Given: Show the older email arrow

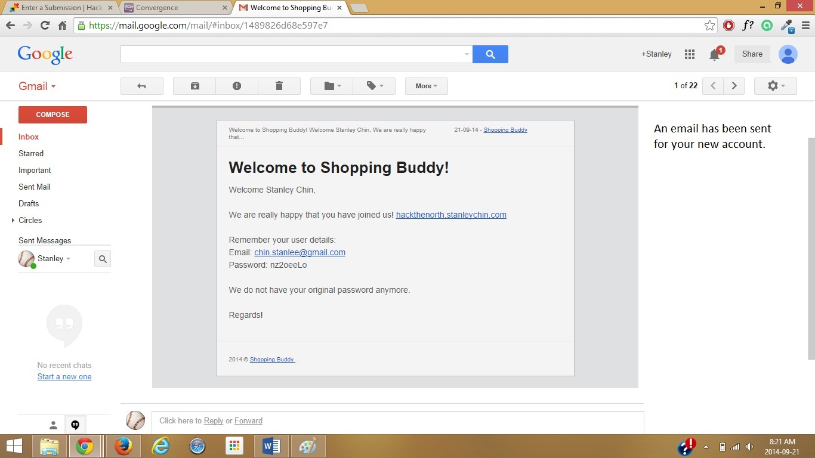Looking at the screenshot, I should (734, 86).
